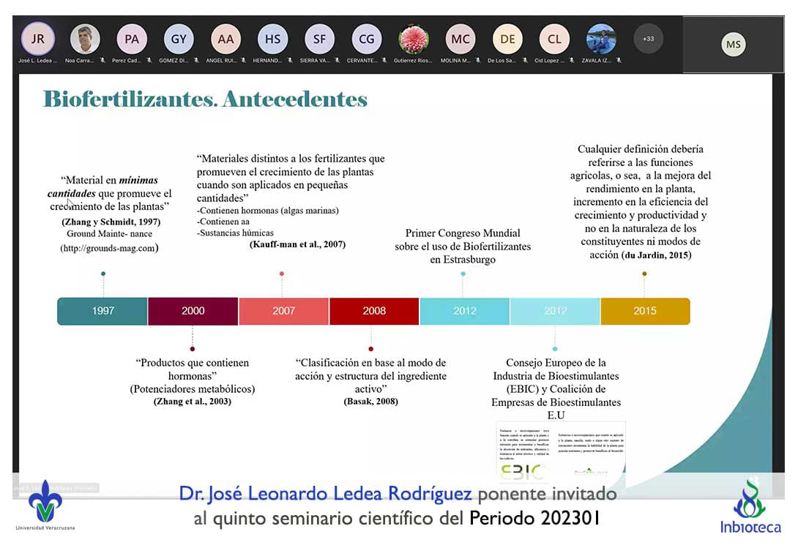Select the 2008 red timeline segment
The image size is (798, 556).
(374, 311)
